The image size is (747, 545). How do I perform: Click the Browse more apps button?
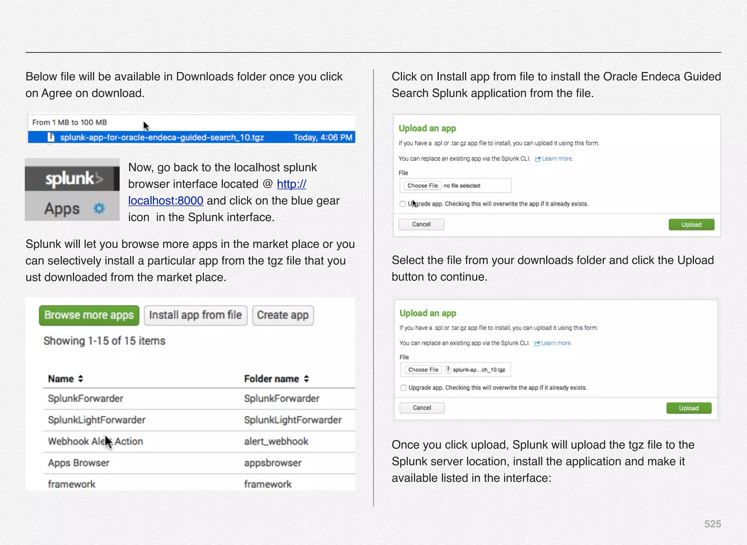click(x=89, y=315)
